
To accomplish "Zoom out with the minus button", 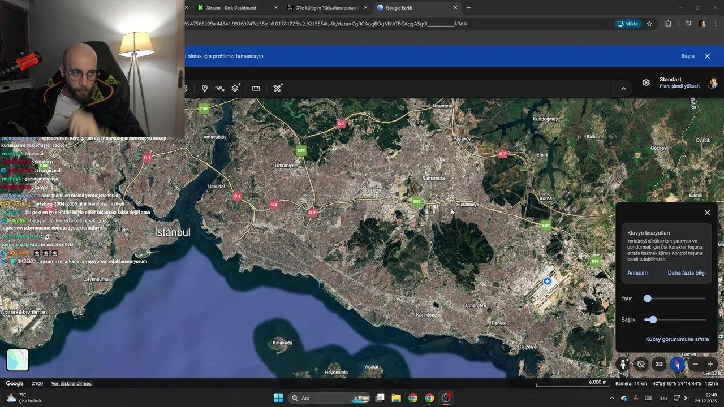I will coord(695,365).
